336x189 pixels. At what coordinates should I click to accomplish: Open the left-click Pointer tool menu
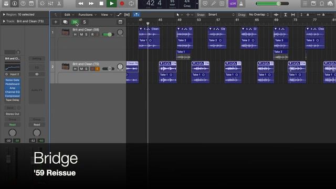179,15
